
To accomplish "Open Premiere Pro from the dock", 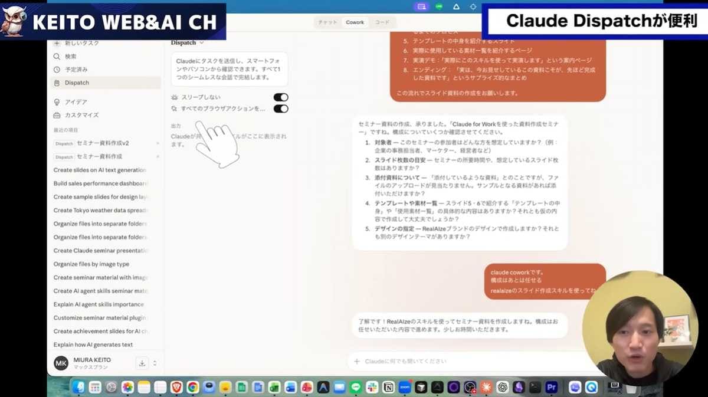I will (x=552, y=388).
